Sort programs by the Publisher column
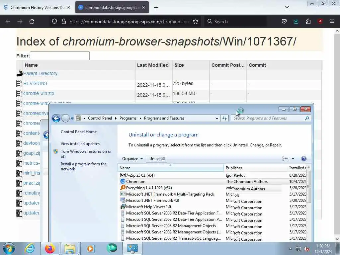 click(x=255, y=168)
